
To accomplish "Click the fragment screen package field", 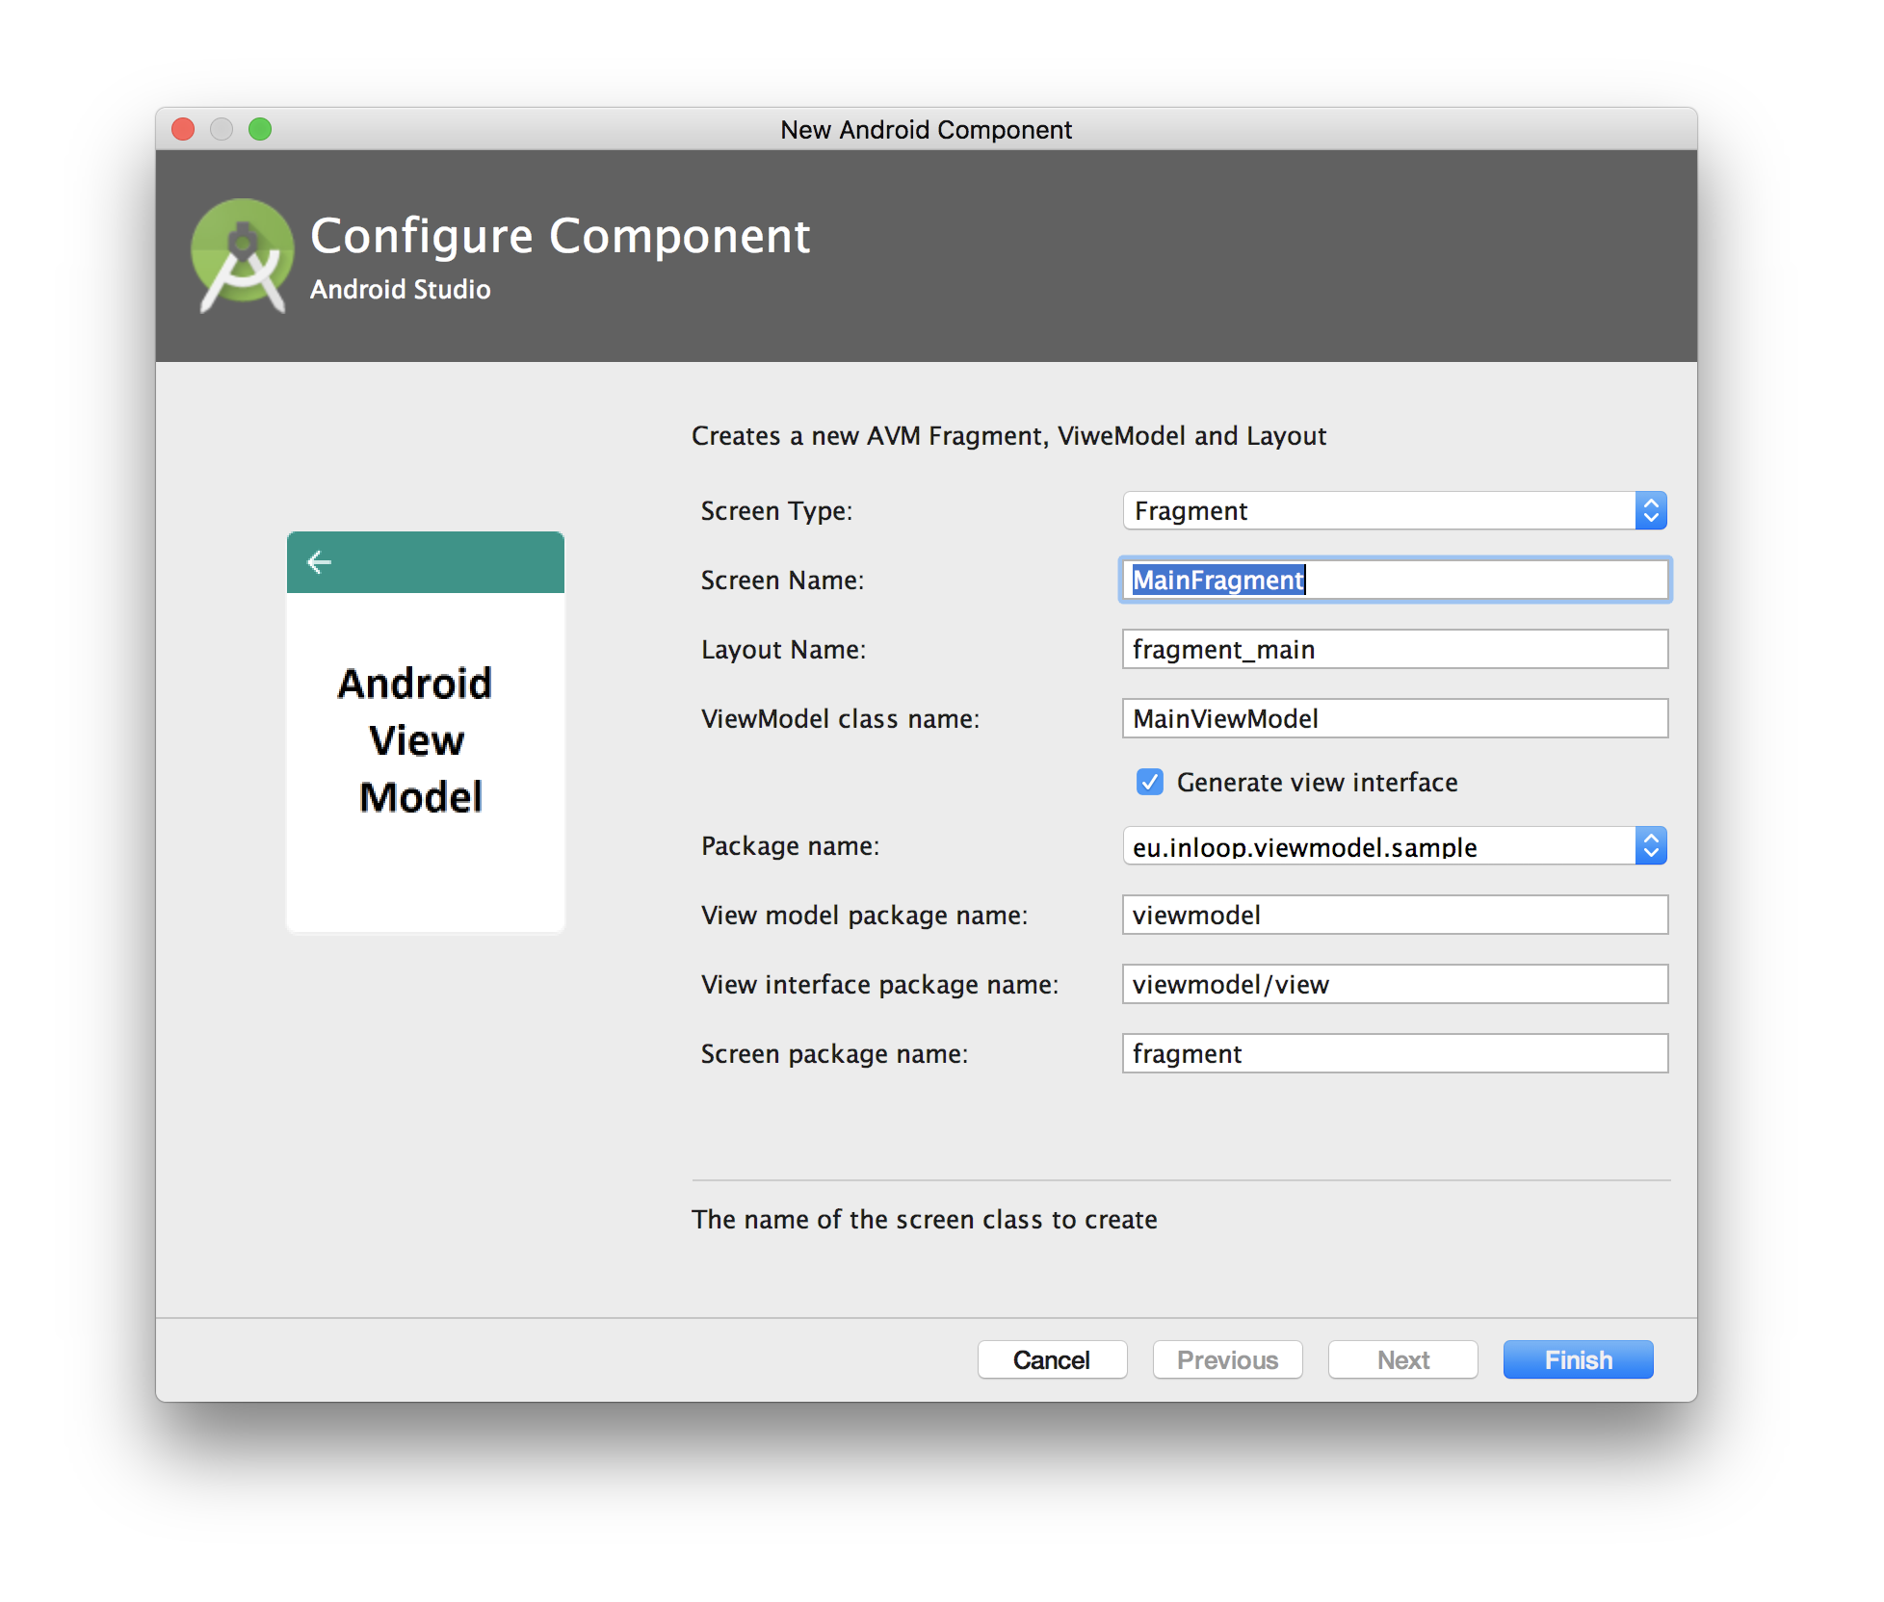I will (x=1394, y=1053).
